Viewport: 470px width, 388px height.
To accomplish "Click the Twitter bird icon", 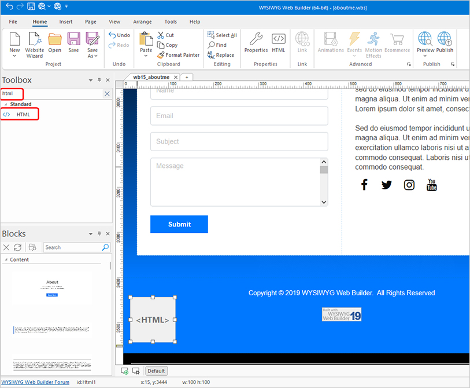I will [x=387, y=185].
